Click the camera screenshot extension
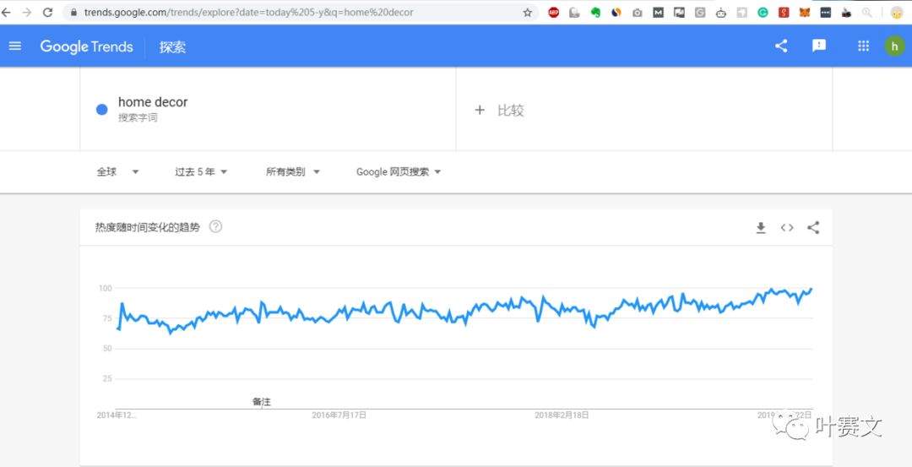Image resolution: width=912 pixels, height=467 pixels. [638, 12]
